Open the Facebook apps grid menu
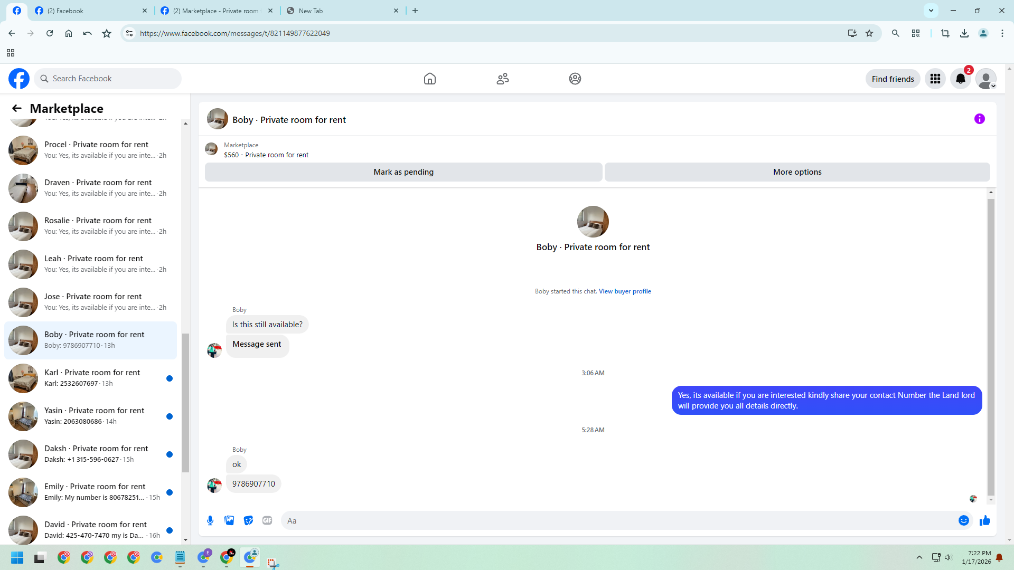The image size is (1014, 570). pos(935,79)
